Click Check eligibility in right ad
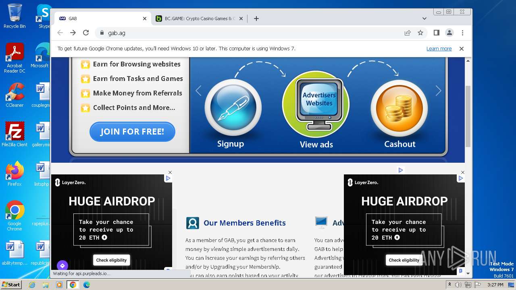The width and height of the screenshot is (516, 290). pyautogui.click(x=404, y=260)
